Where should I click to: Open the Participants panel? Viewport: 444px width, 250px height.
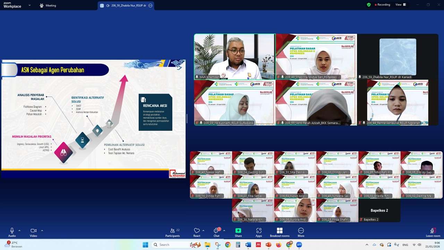pos(172,232)
